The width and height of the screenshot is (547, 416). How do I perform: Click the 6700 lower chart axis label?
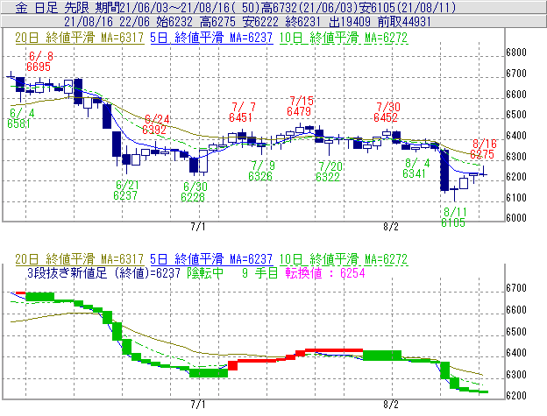pos(516,288)
